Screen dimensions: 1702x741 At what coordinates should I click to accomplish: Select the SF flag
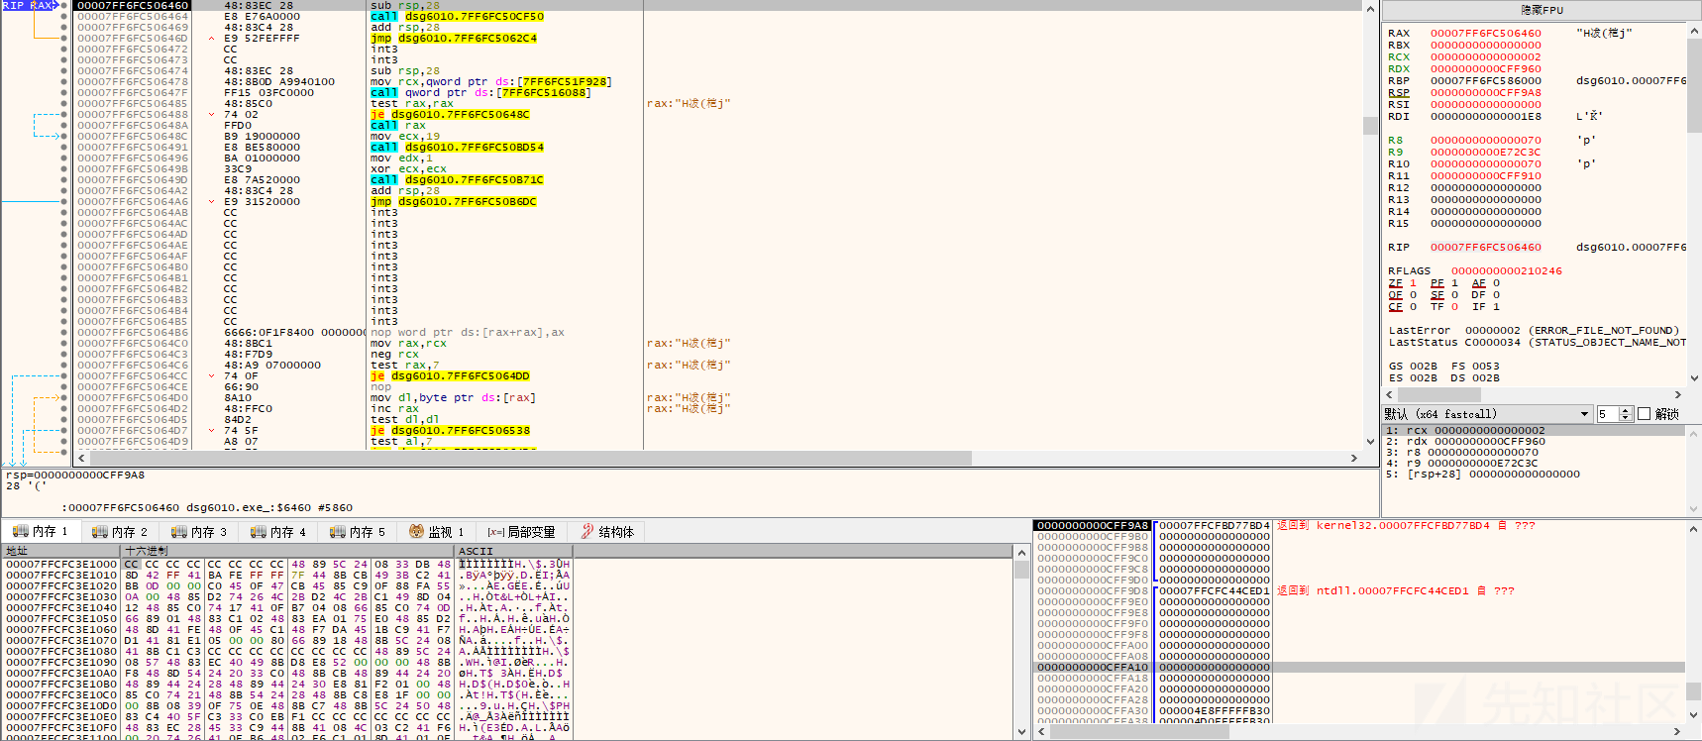point(1436,295)
